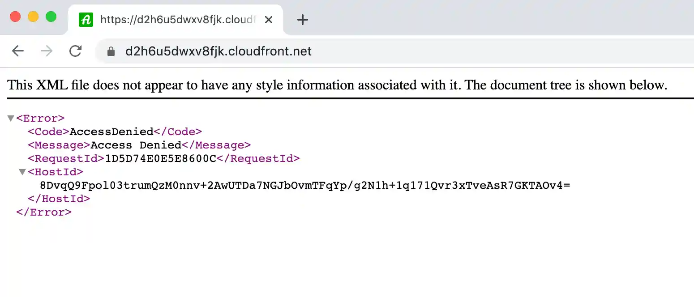This screenshot has width=694, height=297.
Task: Toggle the HostId disclosure triangle closed
Action: (x=22, y=171)
